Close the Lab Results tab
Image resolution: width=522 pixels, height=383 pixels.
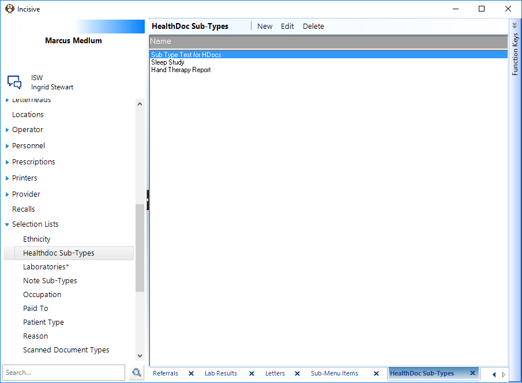click(x=251, y=373)
